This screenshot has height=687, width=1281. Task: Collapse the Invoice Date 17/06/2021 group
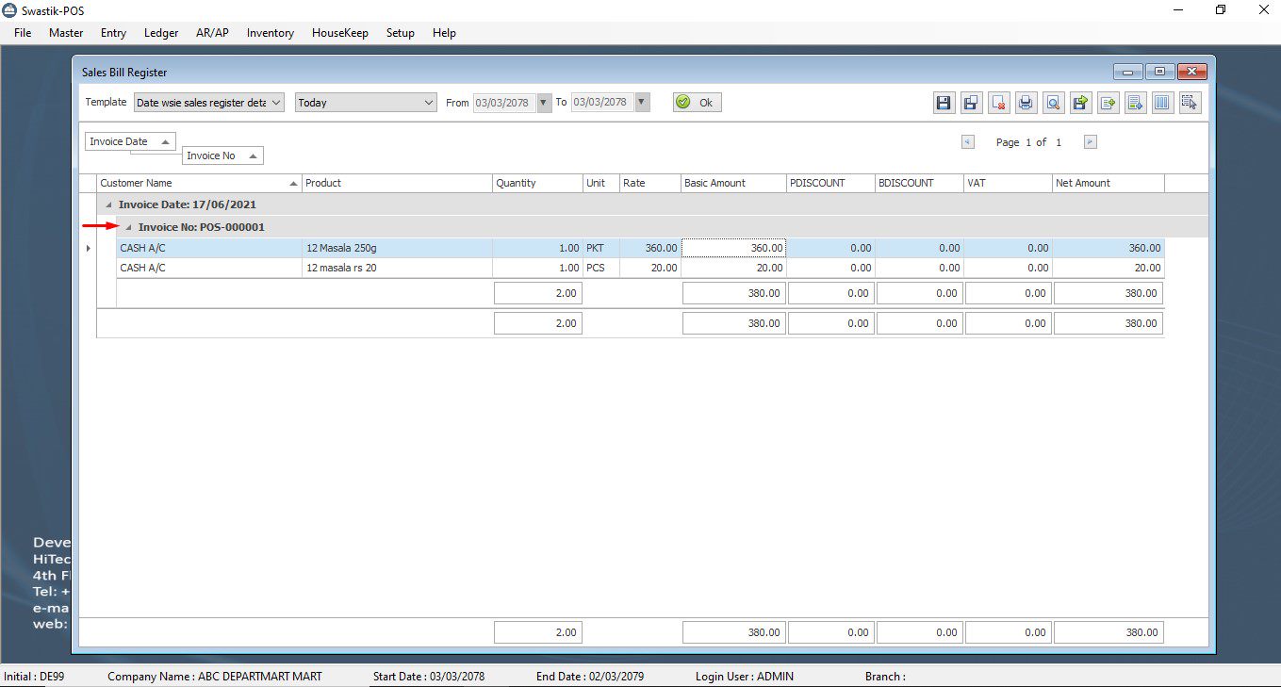tap(108, 204)
